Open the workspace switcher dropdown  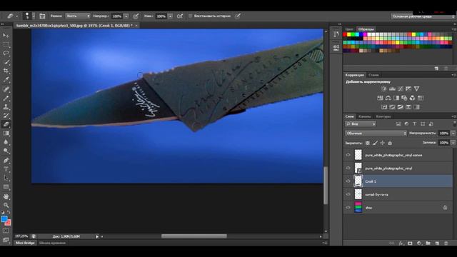click(x=423, y=16)
